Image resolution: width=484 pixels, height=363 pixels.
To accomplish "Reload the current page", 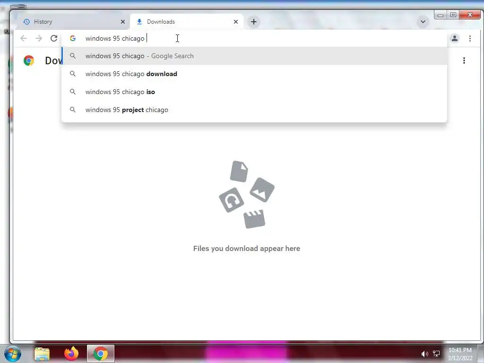I will (x=54, y=38).
